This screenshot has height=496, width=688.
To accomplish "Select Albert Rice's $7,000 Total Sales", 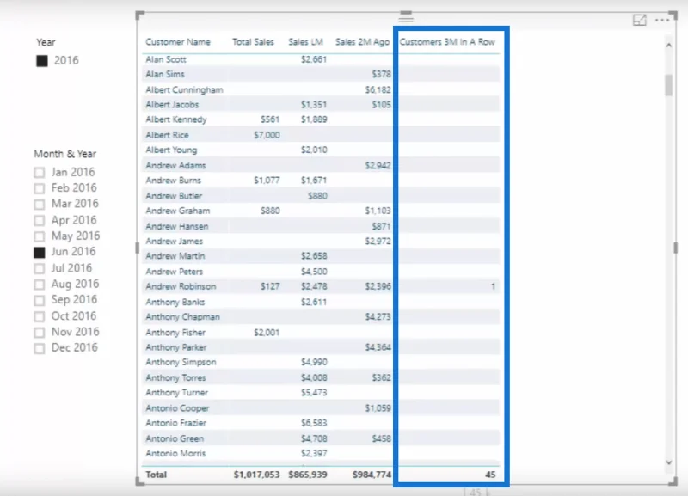I will coord(267,135).
